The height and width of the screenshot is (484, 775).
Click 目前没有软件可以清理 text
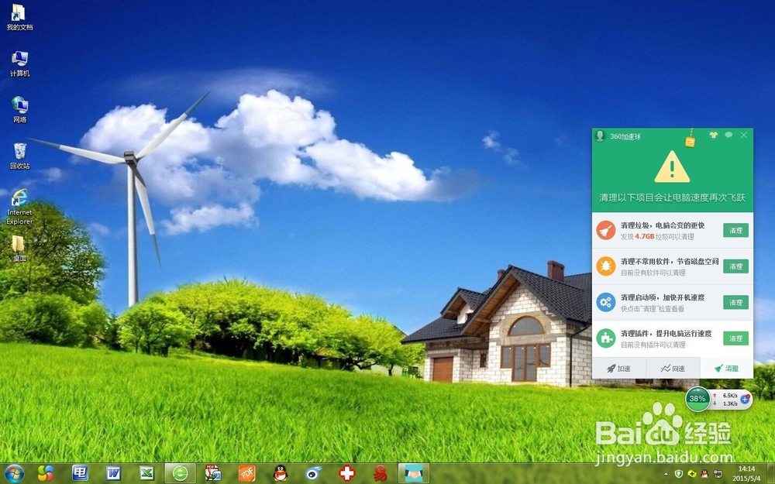tap(653, 273)
